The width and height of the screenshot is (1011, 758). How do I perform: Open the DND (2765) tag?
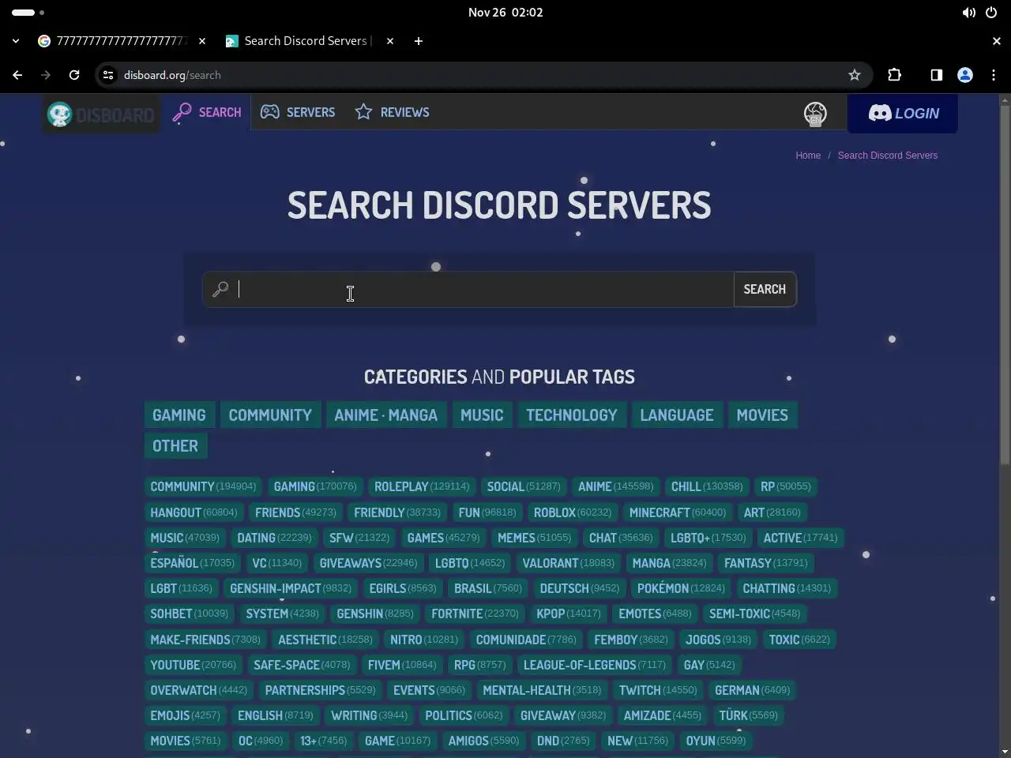click(563, 741)
